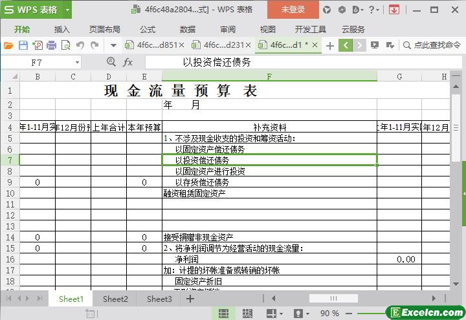Click the vertical scrollbar down arrow
Image resolution: width=466 pixels, height=320 pixels.
coord(456,284)
